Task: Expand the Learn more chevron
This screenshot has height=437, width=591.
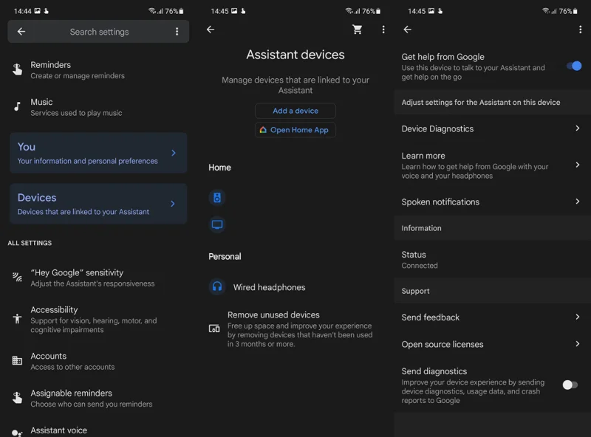Action: click(578, 165)
